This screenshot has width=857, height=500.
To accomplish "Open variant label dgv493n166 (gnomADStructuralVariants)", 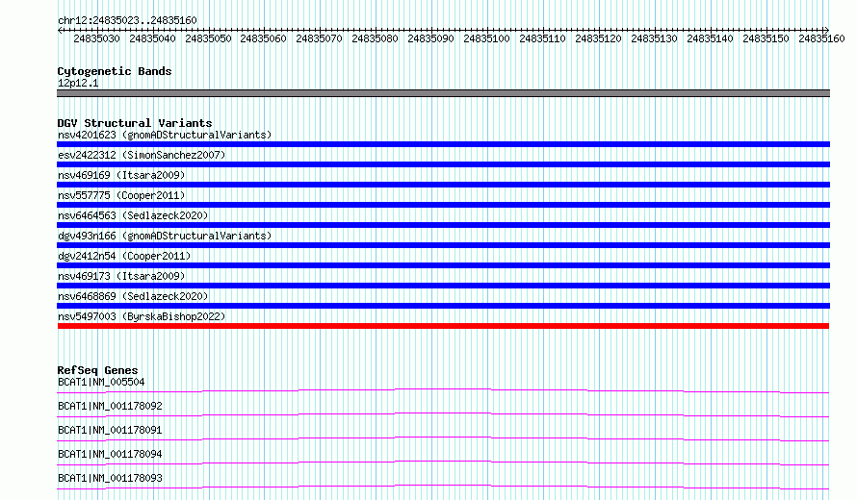I will pos(165,236).
